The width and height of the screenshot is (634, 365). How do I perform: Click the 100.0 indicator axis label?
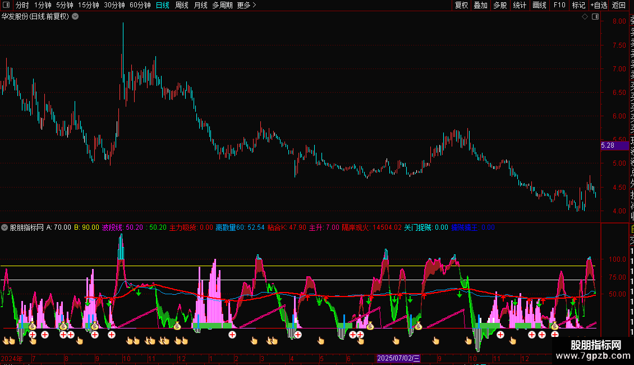pos(617,259)
